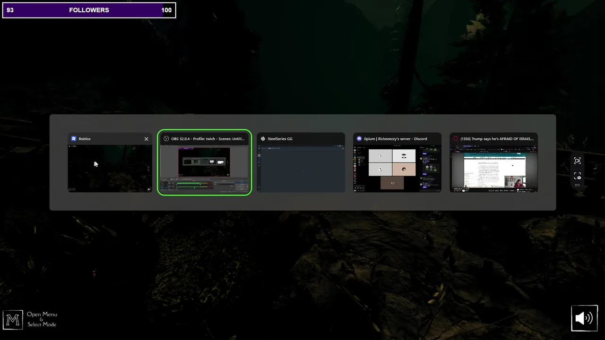605x340 pixels.
Task: Switch to the Roblox window thumbnail
Action: point(110,168)
